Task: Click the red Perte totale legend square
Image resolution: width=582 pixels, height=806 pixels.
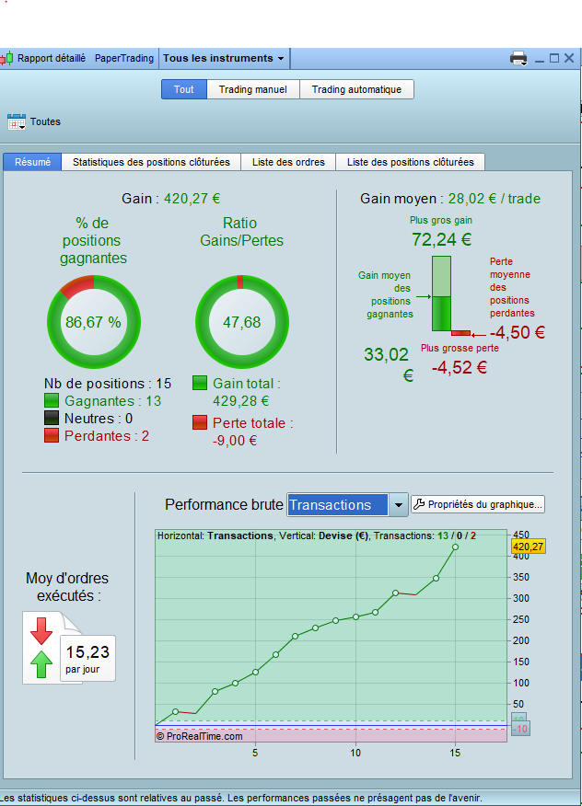Action: (200, 422)
